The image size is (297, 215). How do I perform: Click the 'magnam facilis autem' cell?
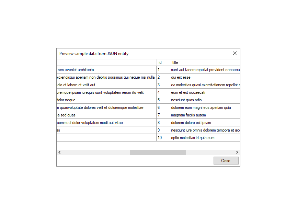pos(205,115)
